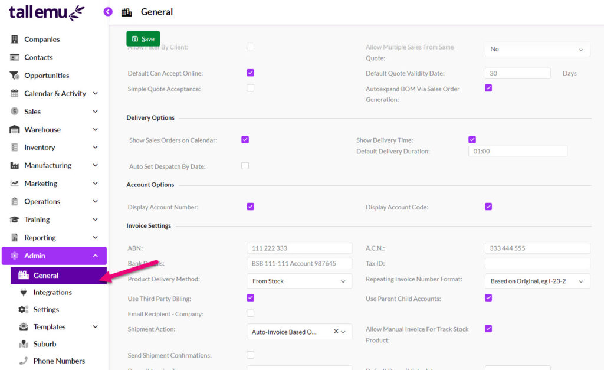
Task: Open Companies in the sidebar
Action: [42, 40]
